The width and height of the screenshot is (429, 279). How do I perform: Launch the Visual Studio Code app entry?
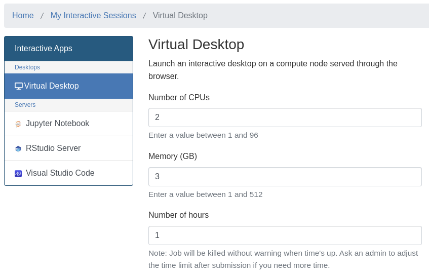coord(60,173)
